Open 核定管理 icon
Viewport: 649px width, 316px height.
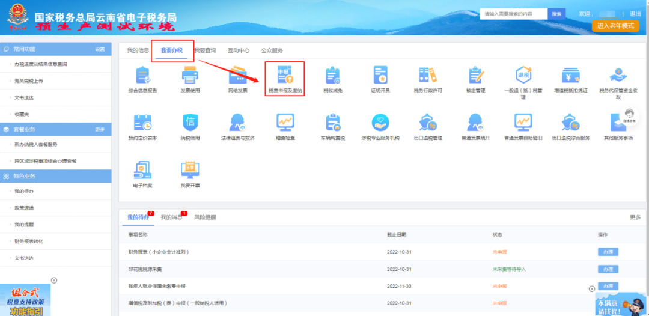pyautogui.click(x=476, y=75)
